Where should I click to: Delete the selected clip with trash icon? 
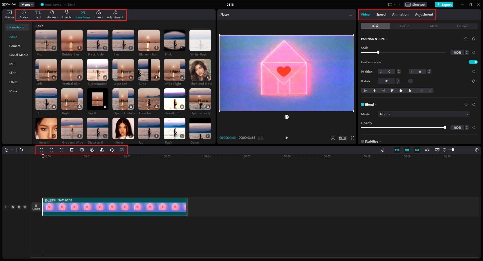coord(72,150)
